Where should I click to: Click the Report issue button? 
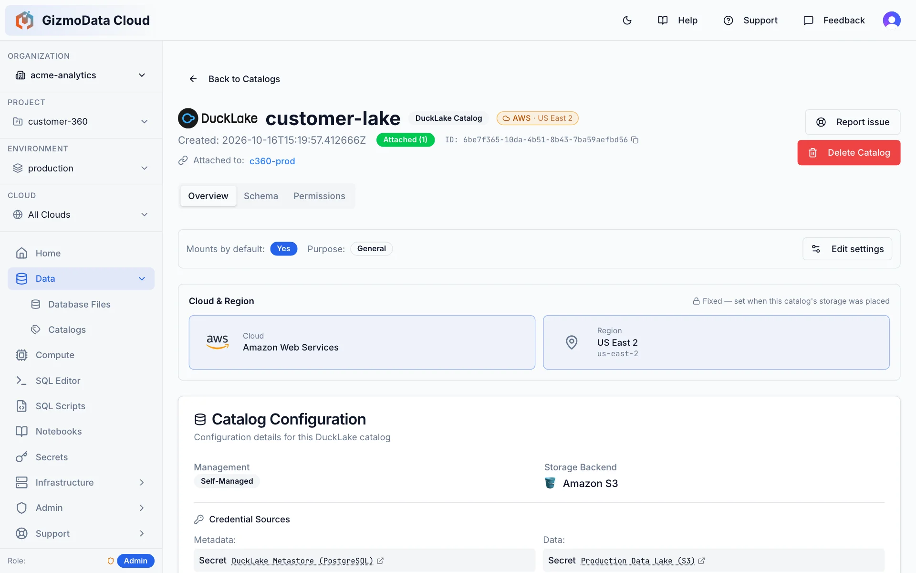[853, 122]
